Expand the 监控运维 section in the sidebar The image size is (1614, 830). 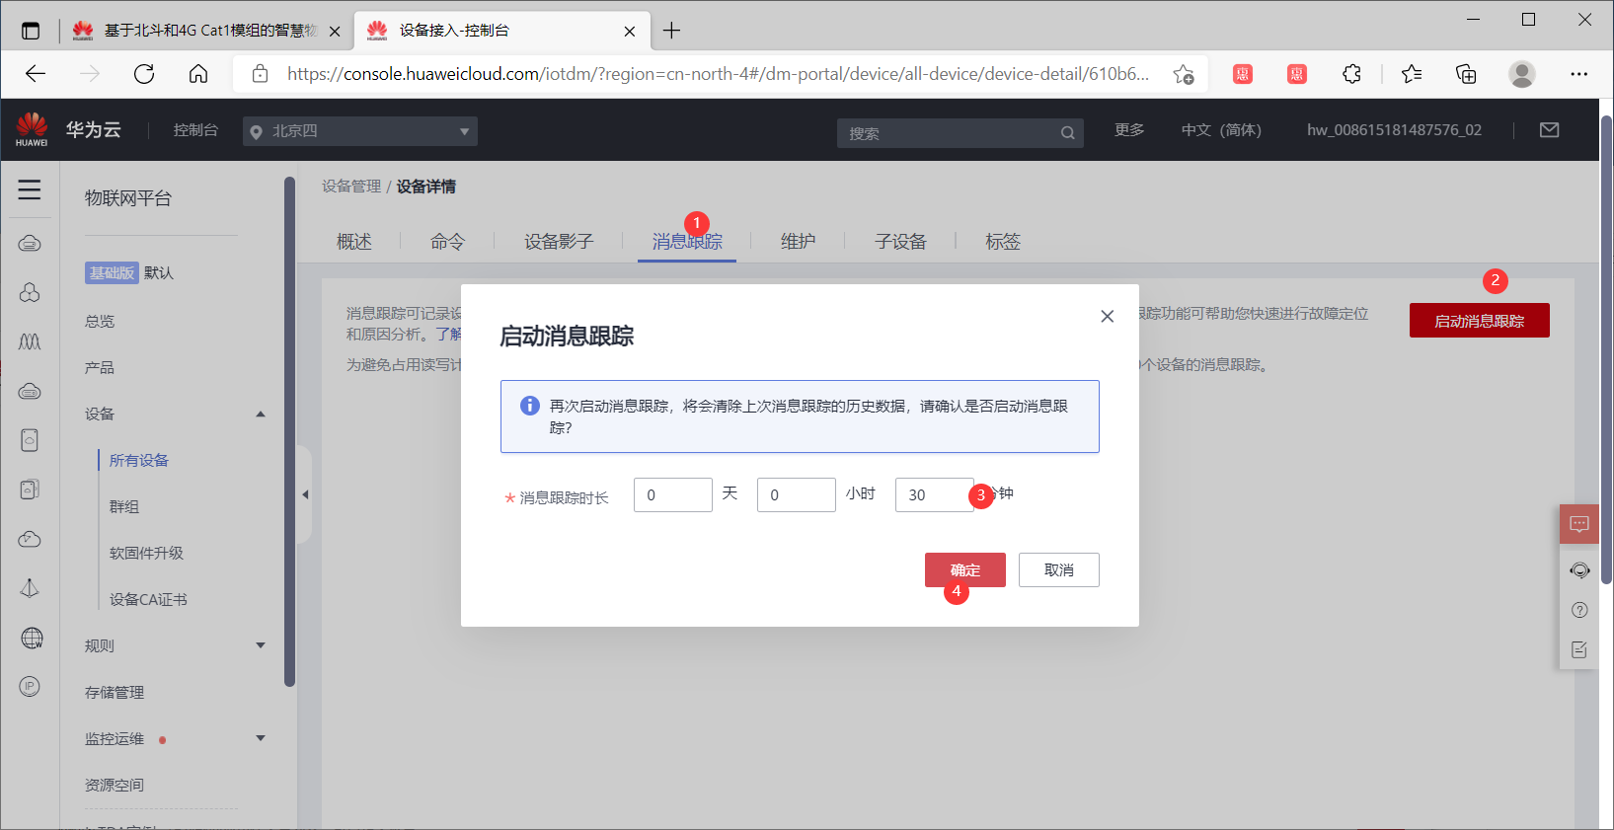pos(261,738)
